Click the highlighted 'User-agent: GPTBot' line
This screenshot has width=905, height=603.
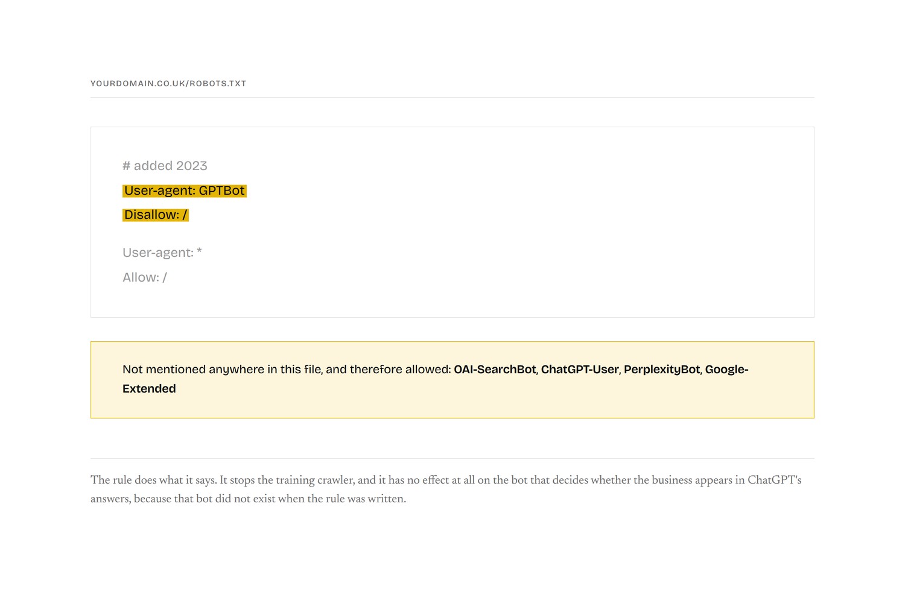pos(184,191)
